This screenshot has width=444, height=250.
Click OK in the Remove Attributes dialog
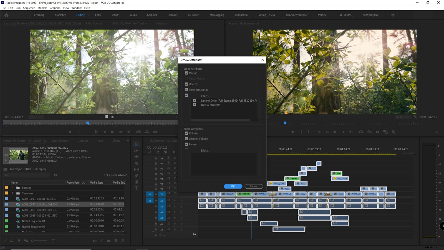(x=233, y=186)
